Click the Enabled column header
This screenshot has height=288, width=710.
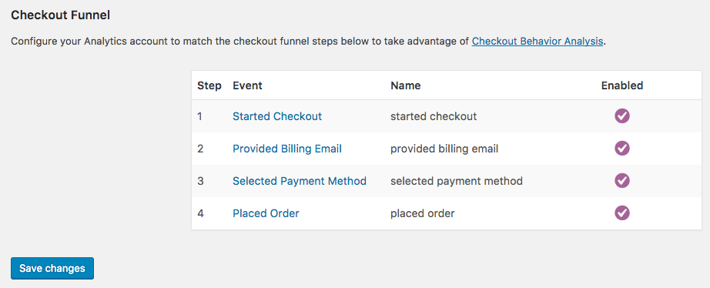622,85
